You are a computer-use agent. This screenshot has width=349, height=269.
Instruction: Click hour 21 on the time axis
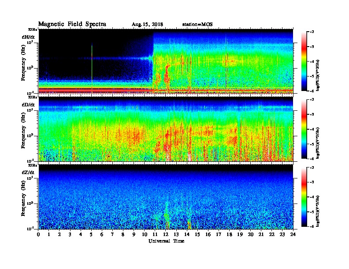tap(261, 235)
